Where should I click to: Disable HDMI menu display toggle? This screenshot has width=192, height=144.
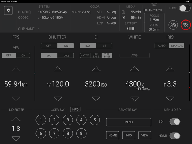[175, 136]
